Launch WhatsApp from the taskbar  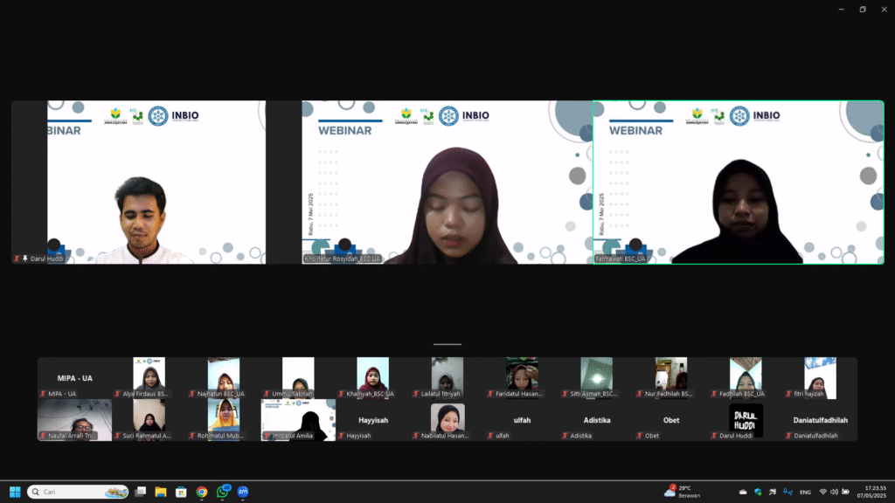221,492
